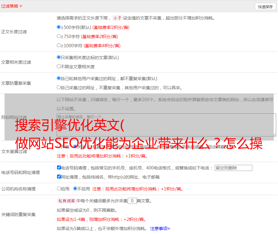Toggle the 网址清理 checkbox
278x234 pixels.
(x=59, y=177)
